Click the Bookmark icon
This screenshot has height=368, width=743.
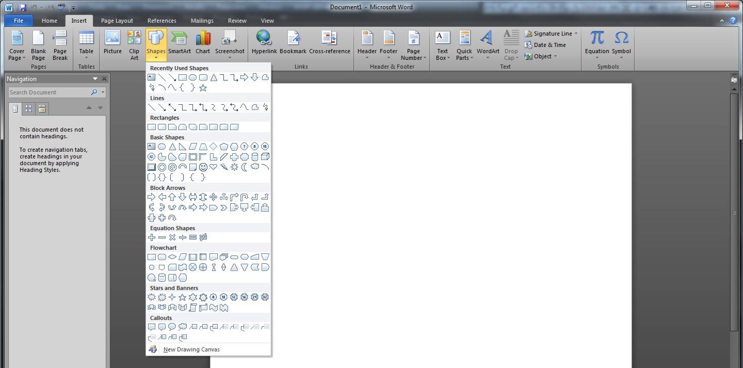pos(293,43)
